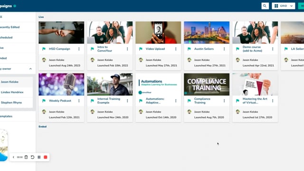Open the Internal Training Example title link
This screenshot has height=171, width=304.
(109, 101)
